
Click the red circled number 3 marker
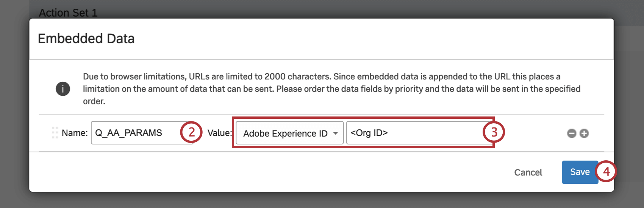pos(494,132)
